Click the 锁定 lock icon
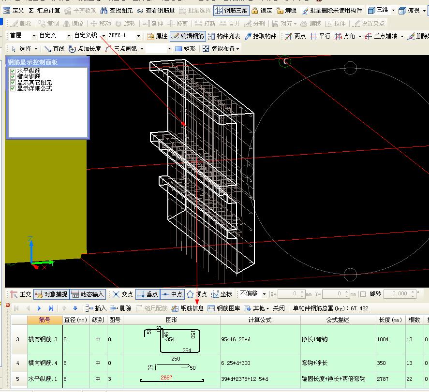Screen dimensions: 429x392 (x=255, y=11)
